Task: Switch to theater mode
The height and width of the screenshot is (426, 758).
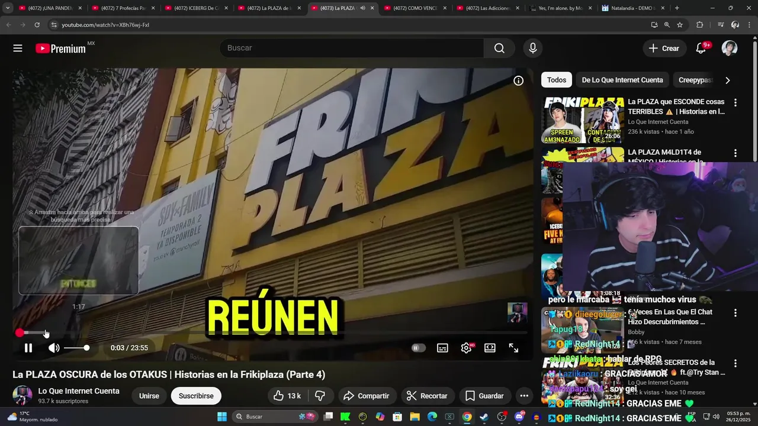Action: [x=490, y=348]
